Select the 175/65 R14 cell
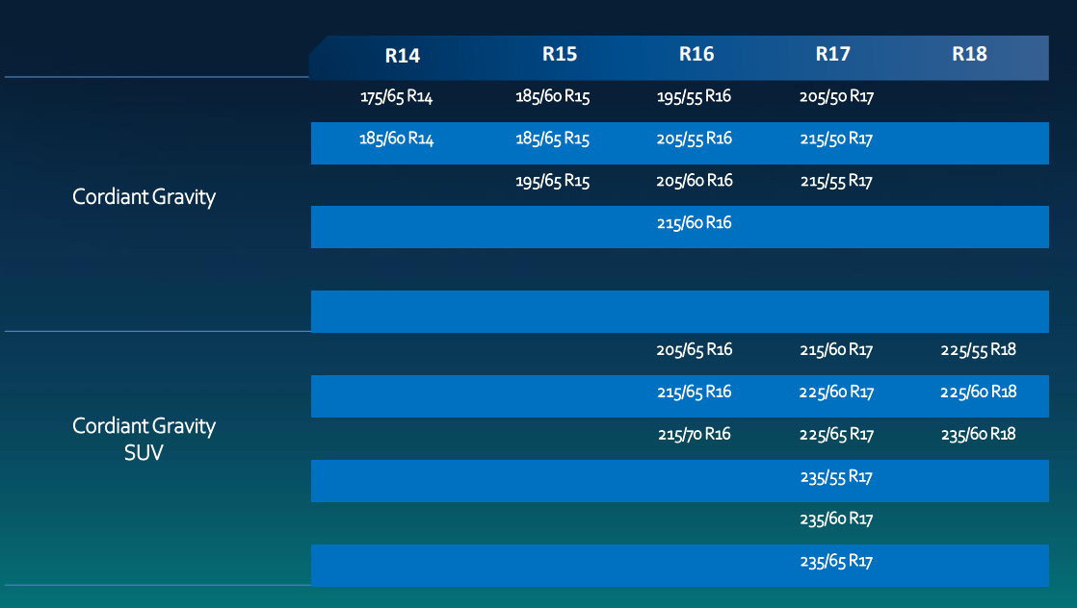Screen dimensions: 1077x608 tap(396, 97)
